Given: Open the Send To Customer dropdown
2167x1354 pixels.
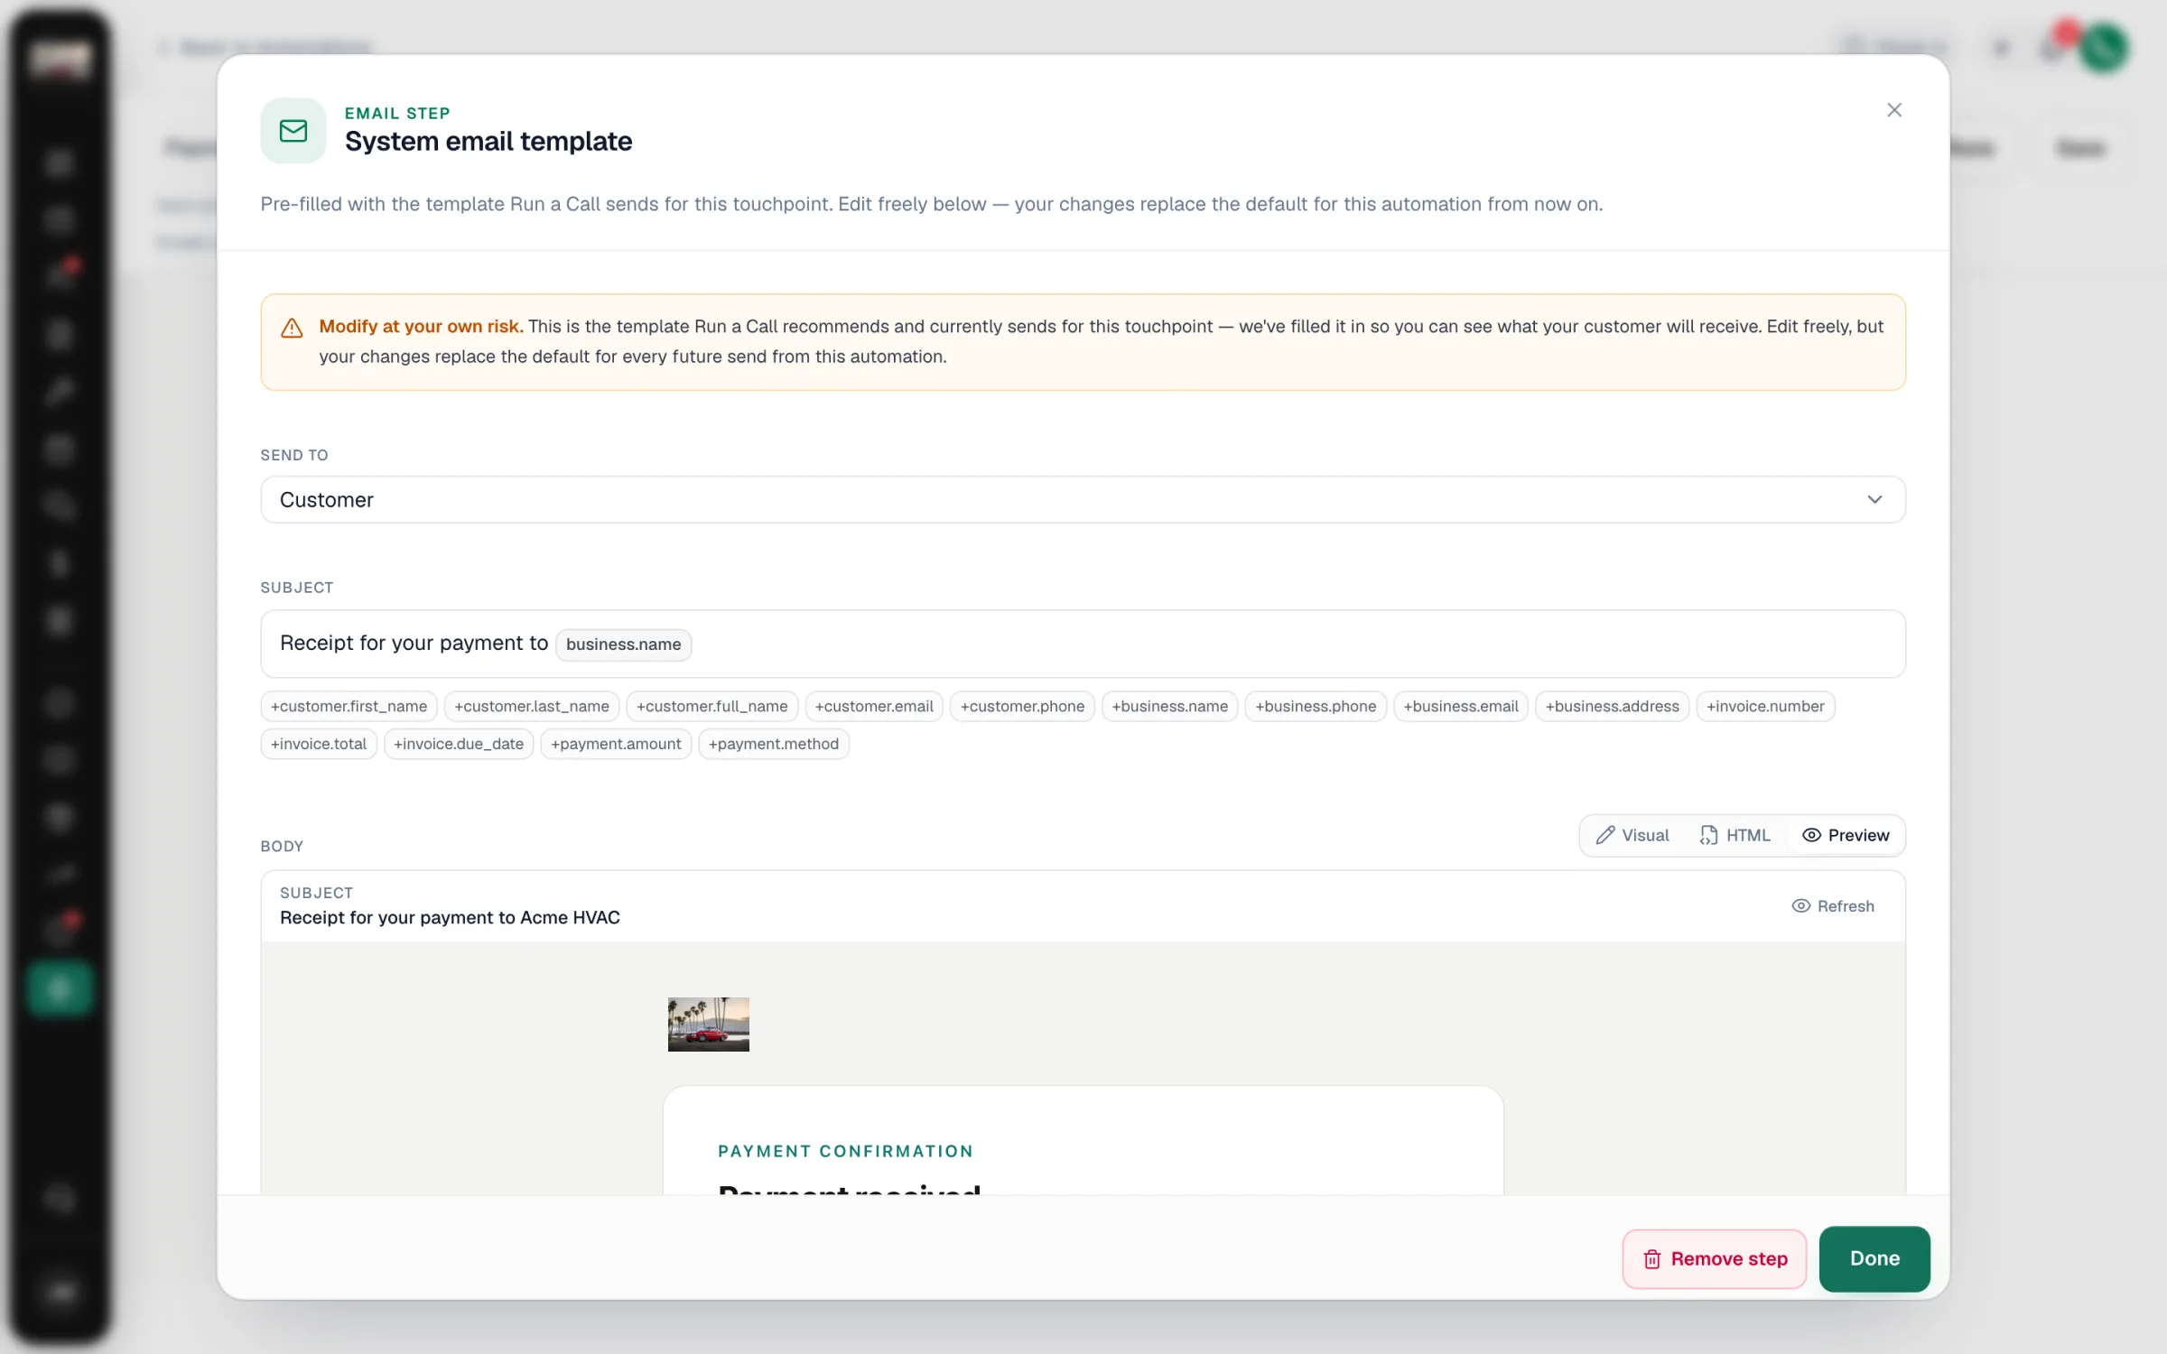Looking at the screenshot, I should [x=1083, y=499].
